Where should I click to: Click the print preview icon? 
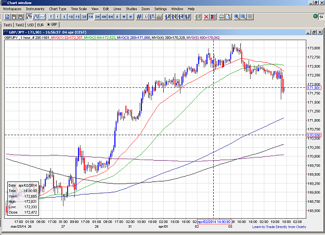228,17
